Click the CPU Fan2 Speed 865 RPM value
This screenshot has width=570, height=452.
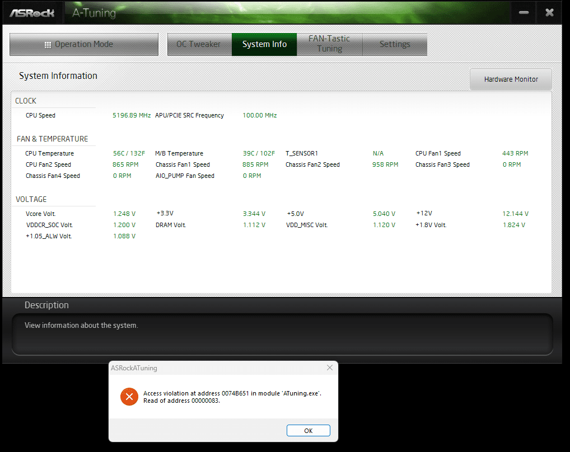pyautogui.click(x=125, y=165)
